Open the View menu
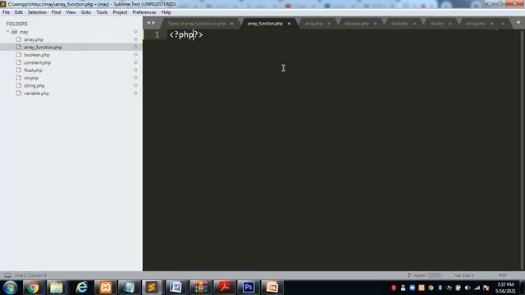525x295 pixels. coord(71,12)
